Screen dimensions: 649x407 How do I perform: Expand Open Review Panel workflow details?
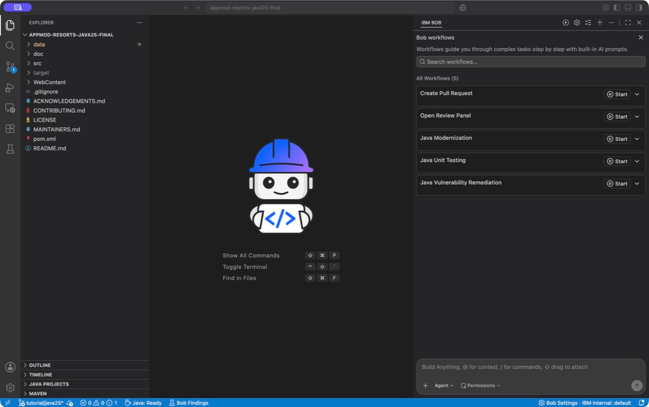tap(637, 117)
